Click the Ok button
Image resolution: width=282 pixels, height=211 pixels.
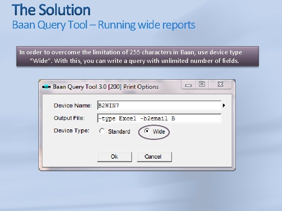coord(114,157)
